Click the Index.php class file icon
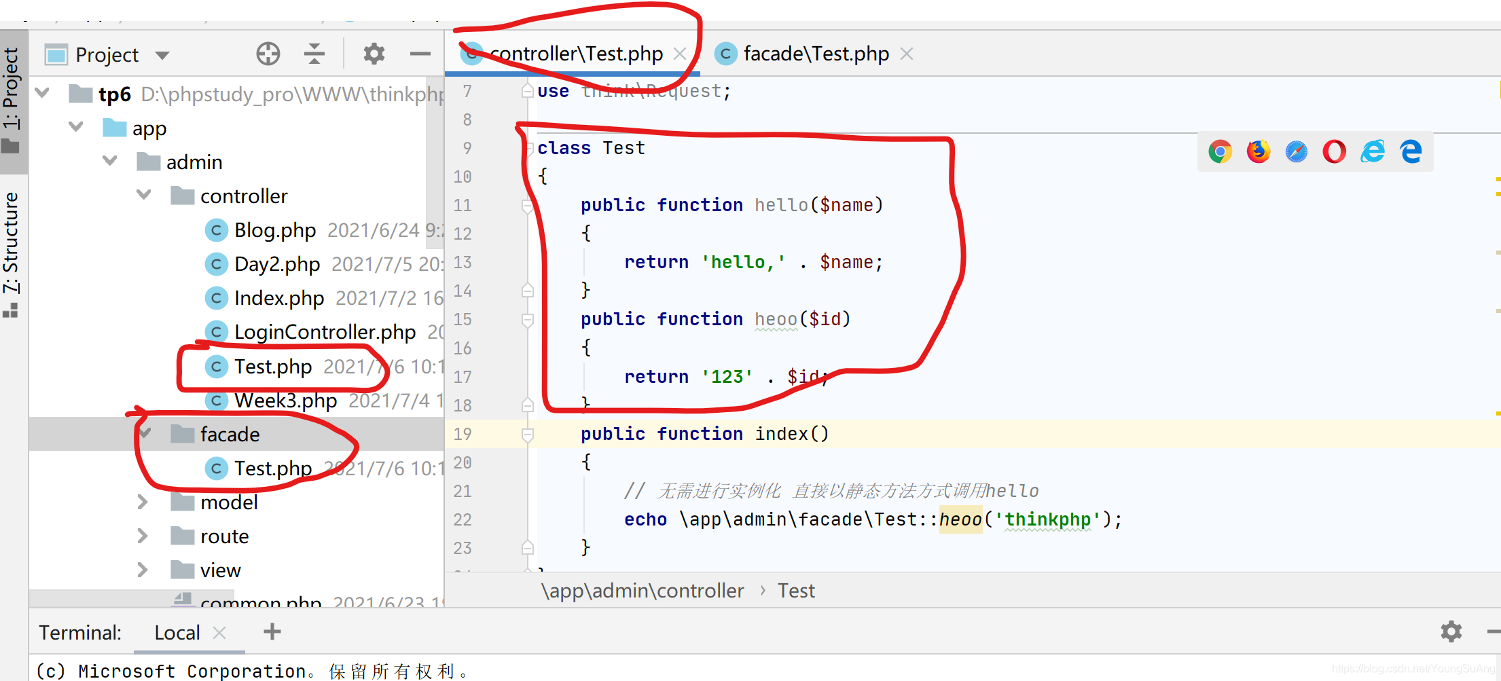The width and height of the screenshot is (1501, 681). click(216, 298)
